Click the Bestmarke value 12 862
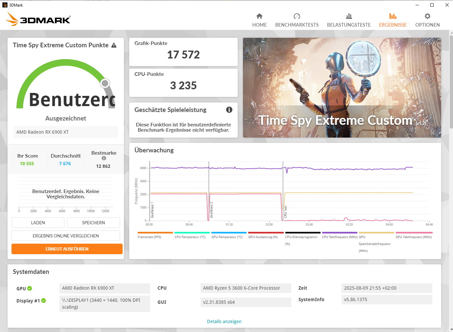Screen dimensions: 453x332 coord(103,166)
